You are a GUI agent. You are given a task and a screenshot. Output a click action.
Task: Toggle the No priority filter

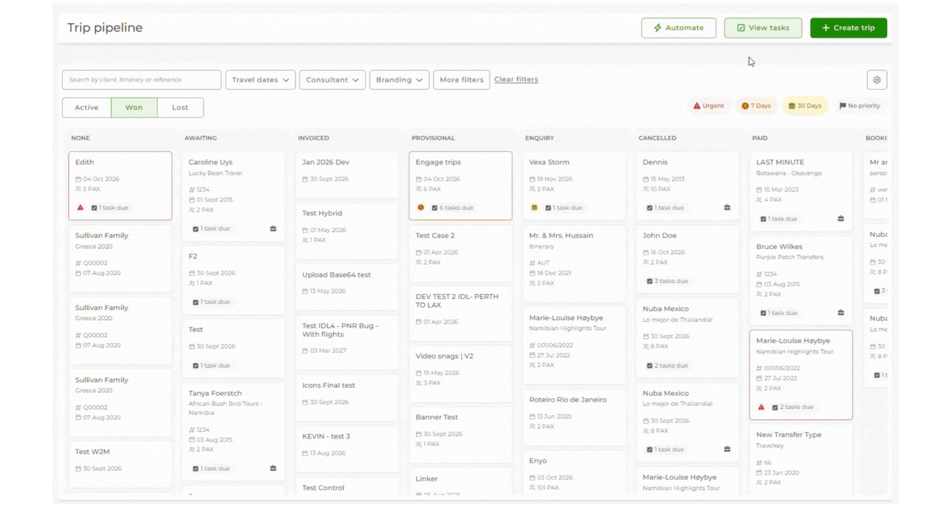[x=860, y=106]
